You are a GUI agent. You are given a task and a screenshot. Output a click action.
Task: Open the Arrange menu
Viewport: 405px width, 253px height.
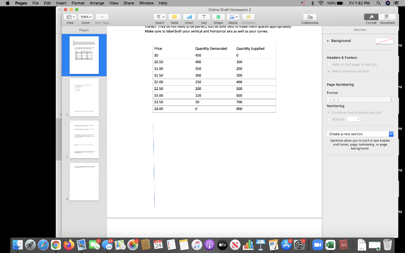pos(97,3)
